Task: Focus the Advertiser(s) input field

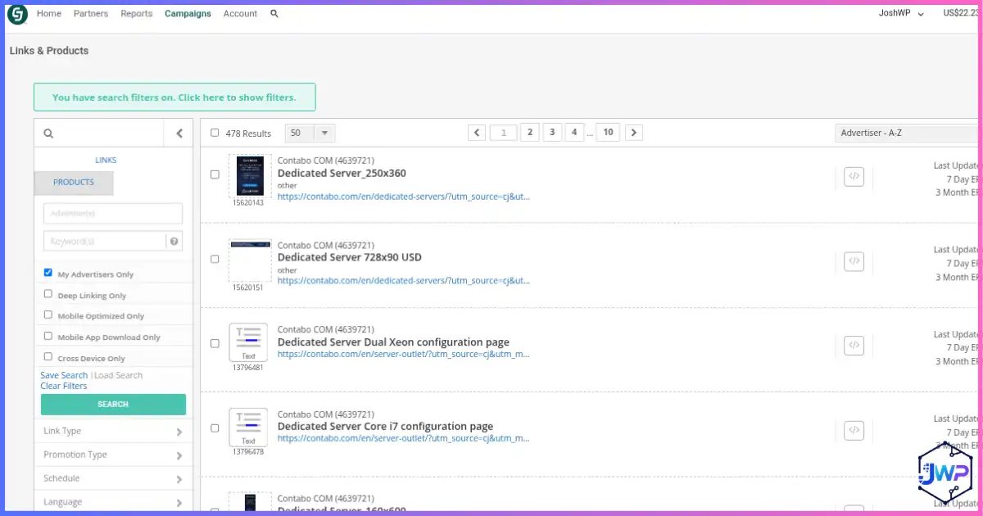Action: click(x=113, y=214)
